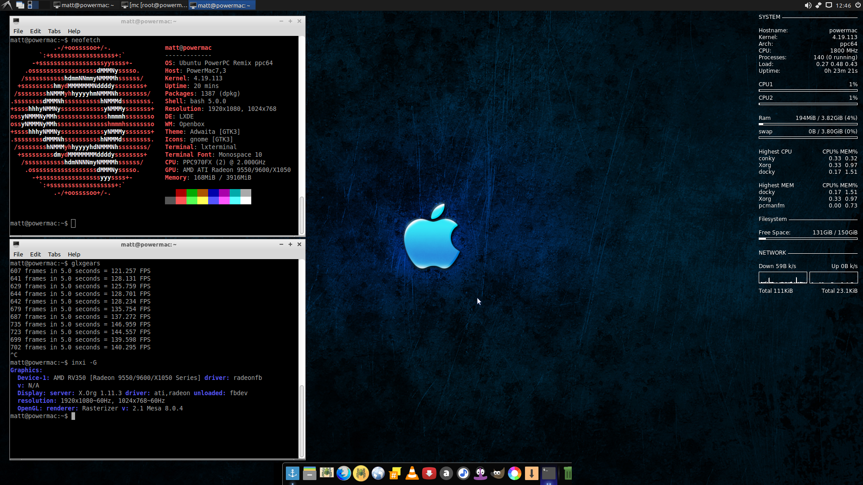
Task: Open Firefox from the dock
Action: point(344,473)
